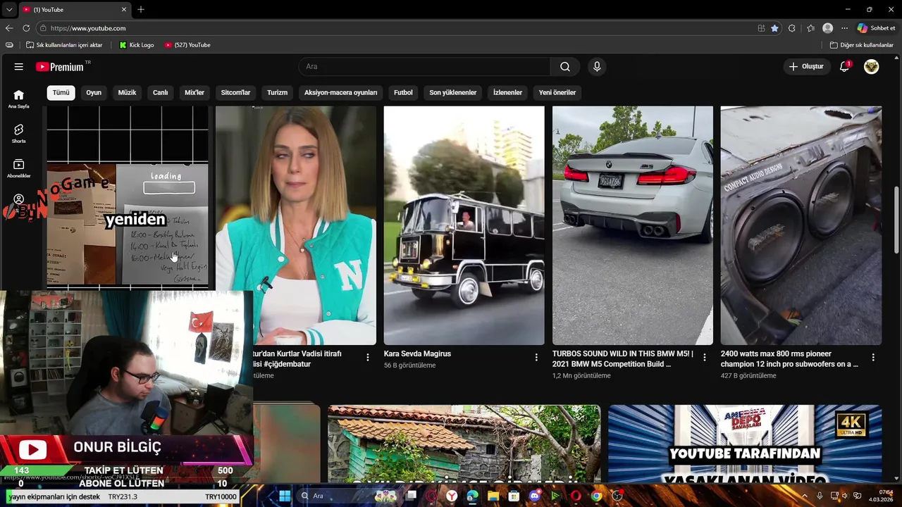Select the İzlenenler chip
Image resolution: width=902 pixels, height=507 pixels.
[507, 92]
